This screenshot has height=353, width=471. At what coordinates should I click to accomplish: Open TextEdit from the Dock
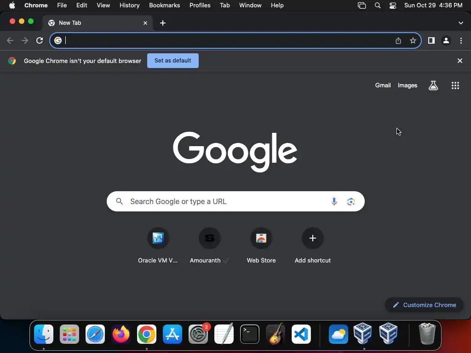(x=224, y=334)
